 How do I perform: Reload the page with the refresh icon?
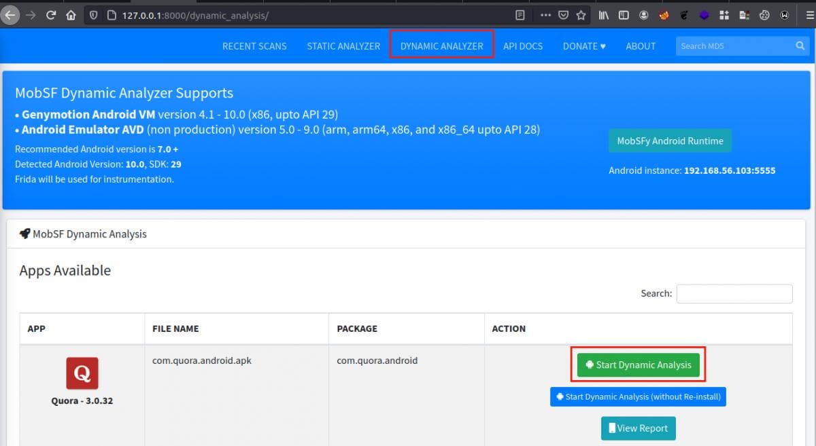tap(50, 15)
